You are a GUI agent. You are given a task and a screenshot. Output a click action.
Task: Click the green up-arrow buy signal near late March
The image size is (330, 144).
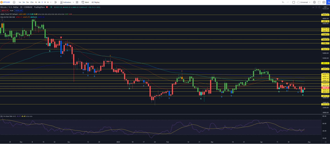(254, 79)
